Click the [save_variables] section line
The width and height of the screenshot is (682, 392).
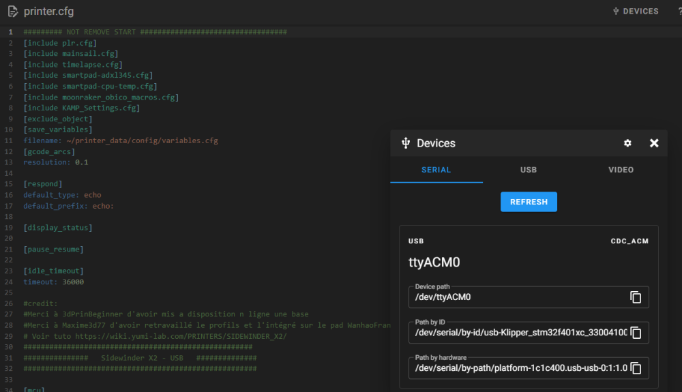click(x=58, y=130)
